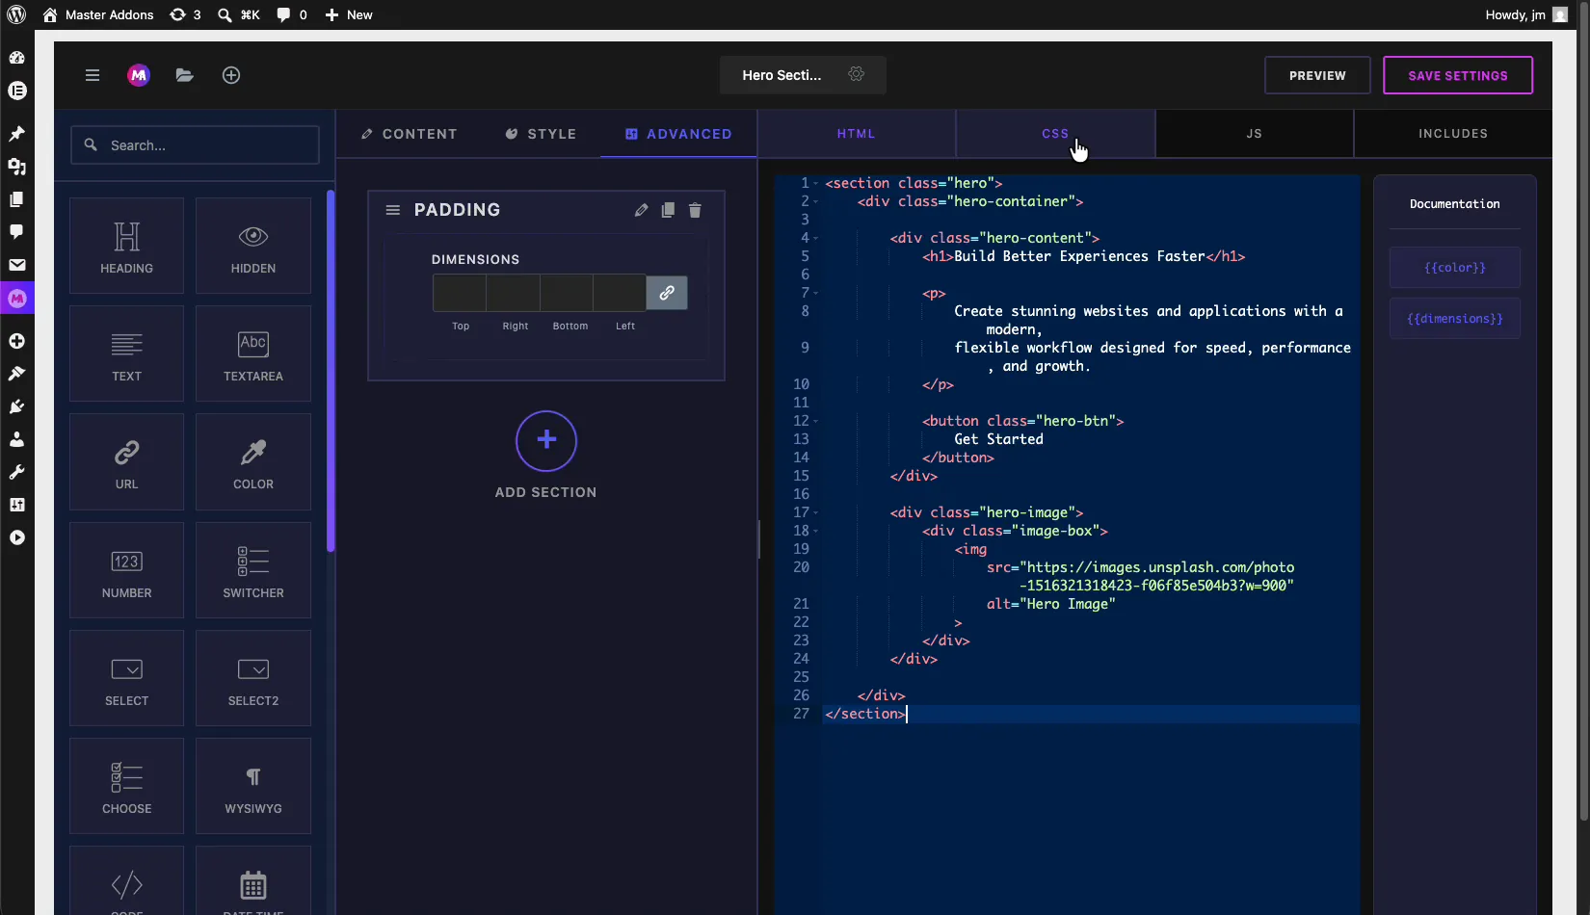Open the hamburger menu in the builder header

(x=93, y=75)
